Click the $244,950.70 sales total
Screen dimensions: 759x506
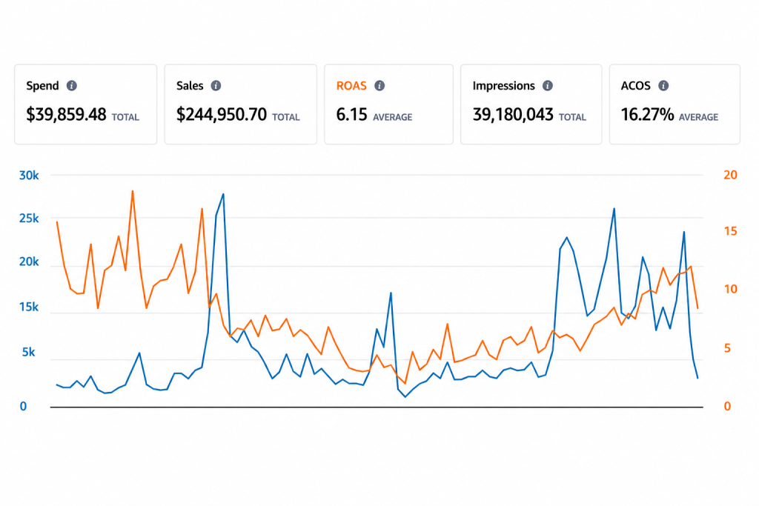point(221,115)
